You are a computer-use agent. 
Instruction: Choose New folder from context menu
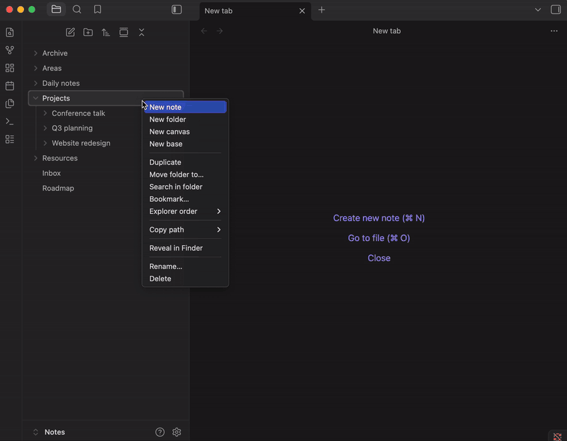(x=185, y=119)
